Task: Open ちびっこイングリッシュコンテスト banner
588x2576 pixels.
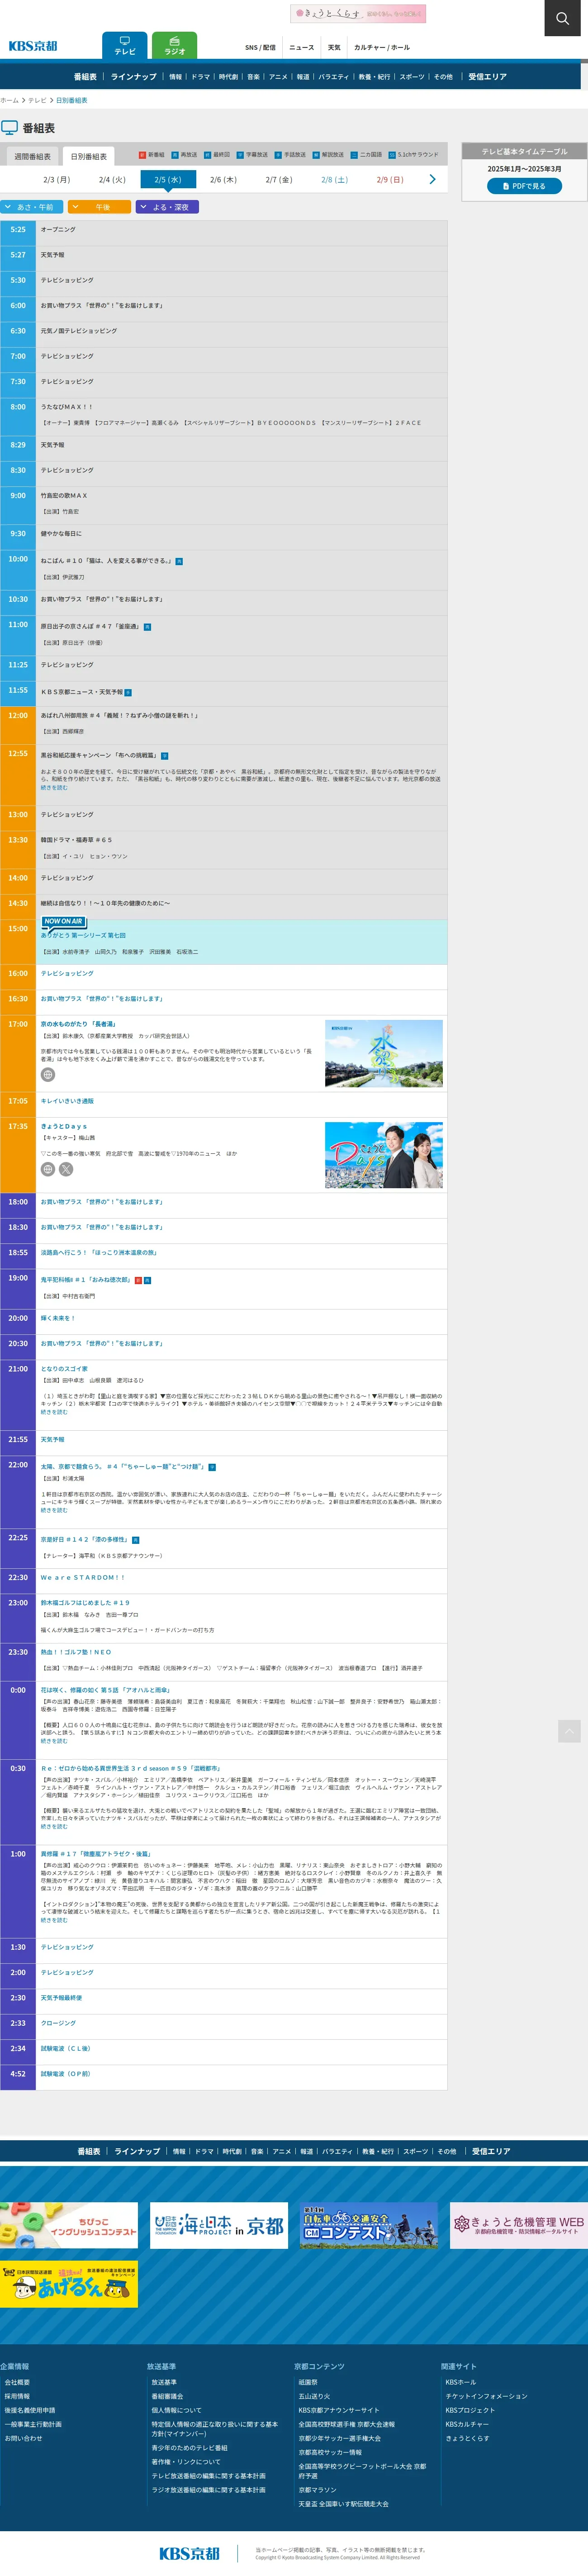Action: (69, 2226)
